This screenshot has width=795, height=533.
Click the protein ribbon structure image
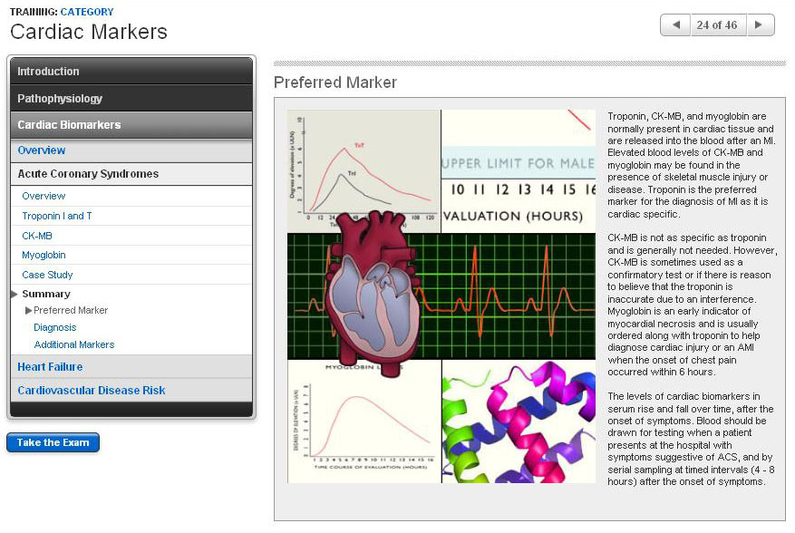coord(519,422)
